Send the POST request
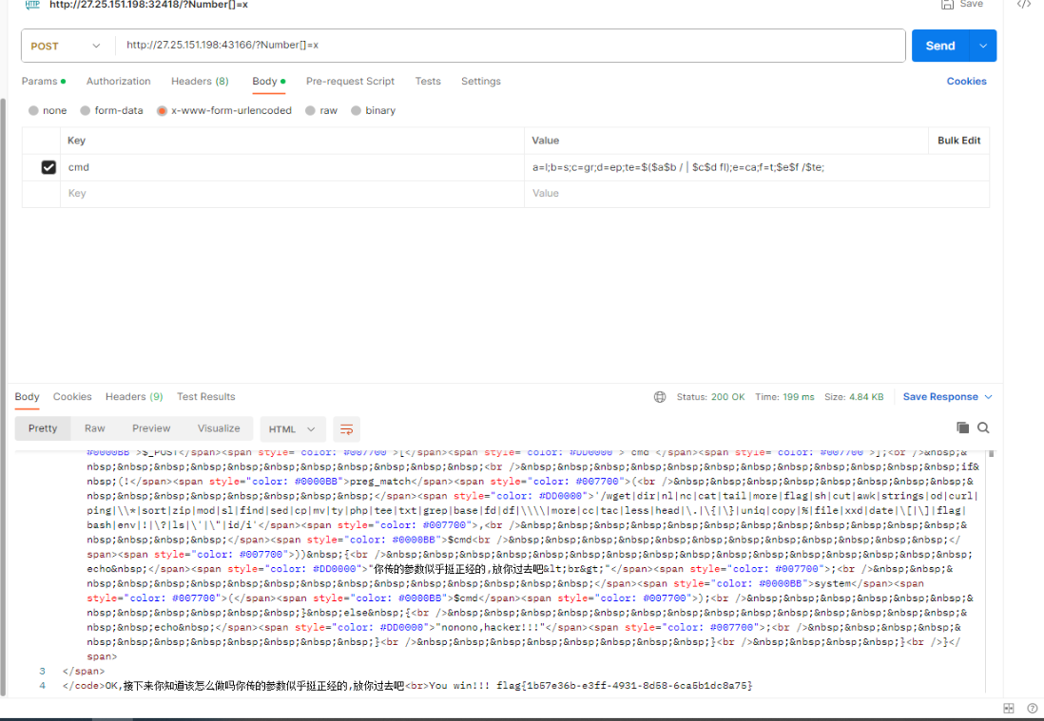Screen dimensions: 1044x721 940,46
